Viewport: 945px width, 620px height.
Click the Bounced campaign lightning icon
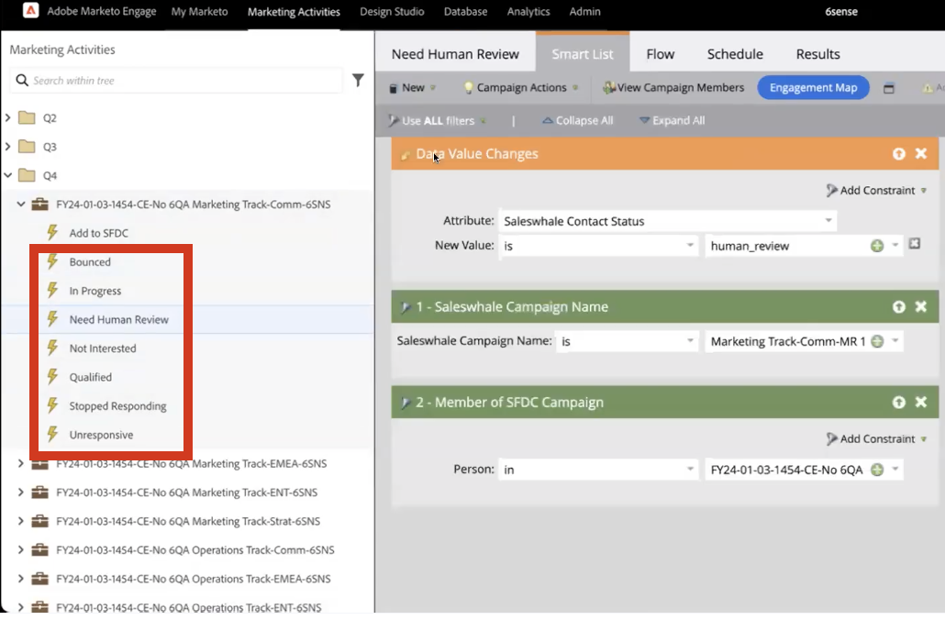click(x=53, y=261)
